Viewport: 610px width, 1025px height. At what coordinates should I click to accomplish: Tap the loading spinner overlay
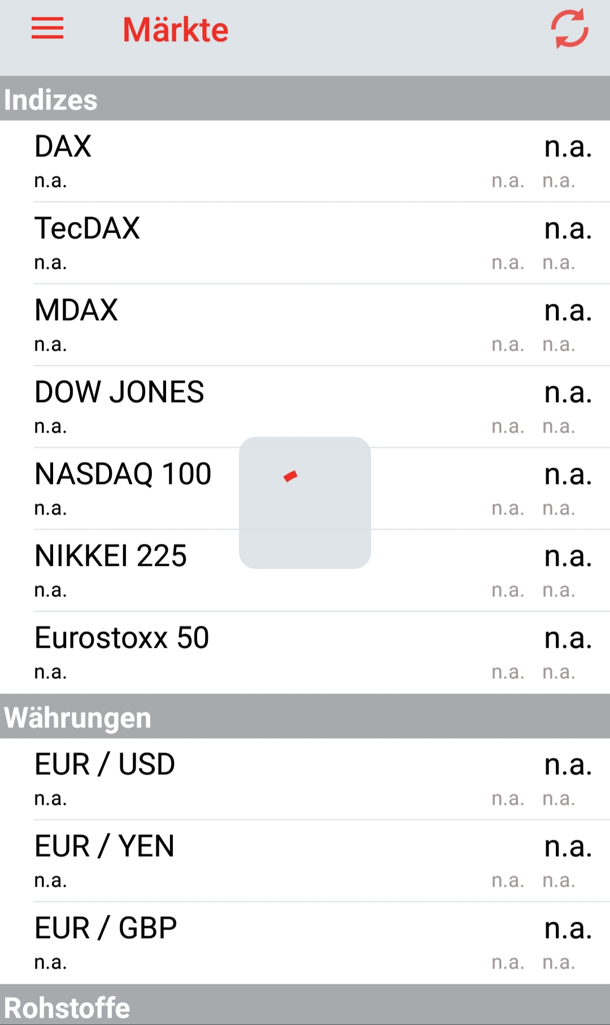click(x=304, y=502)
